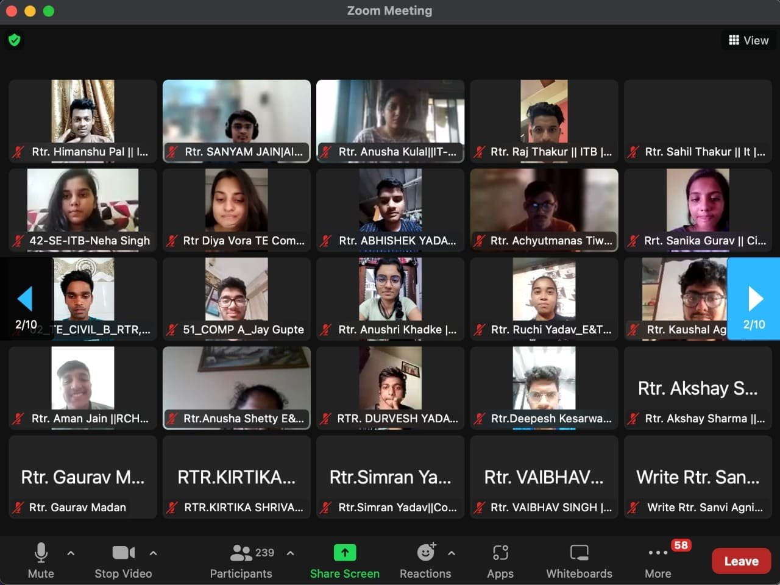Image resolution: width=780 pixels, height=585 pixels.
Task: Select Write Rtr. Sanvi Agni participant tile
Action: (698, 477)
